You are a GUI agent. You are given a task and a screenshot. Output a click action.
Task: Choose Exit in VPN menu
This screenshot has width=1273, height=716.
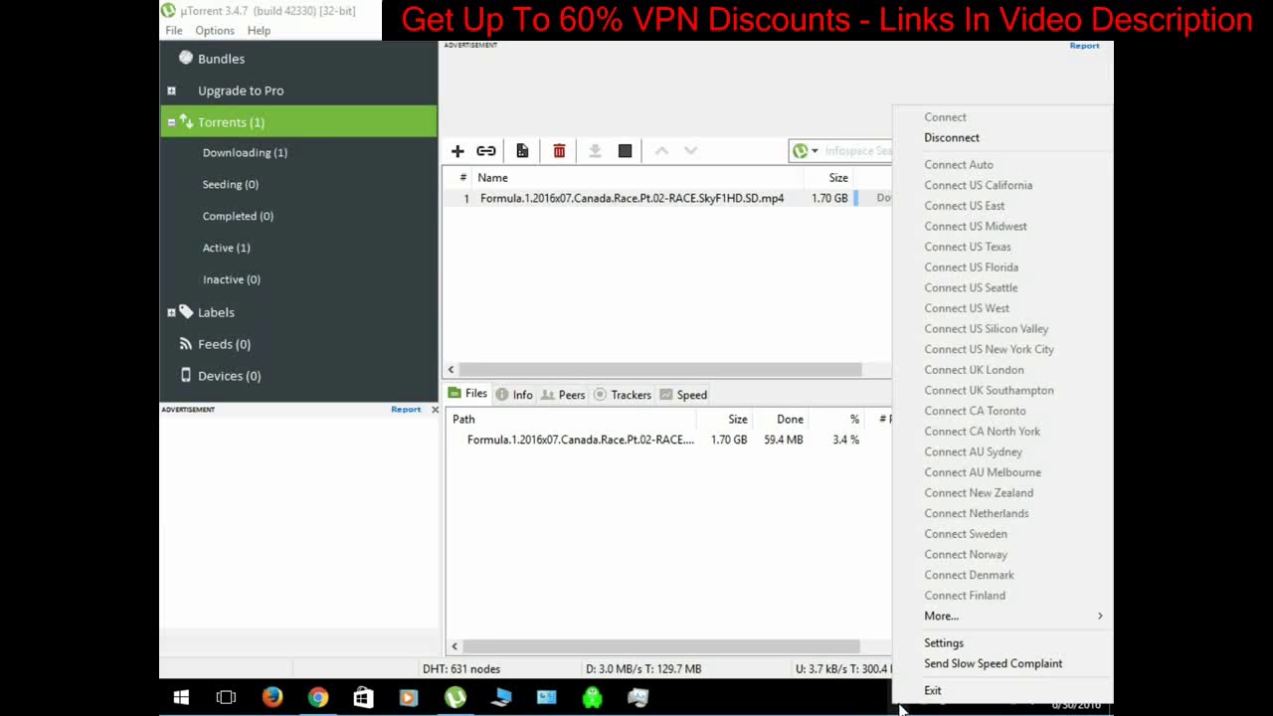pos(932,691)
